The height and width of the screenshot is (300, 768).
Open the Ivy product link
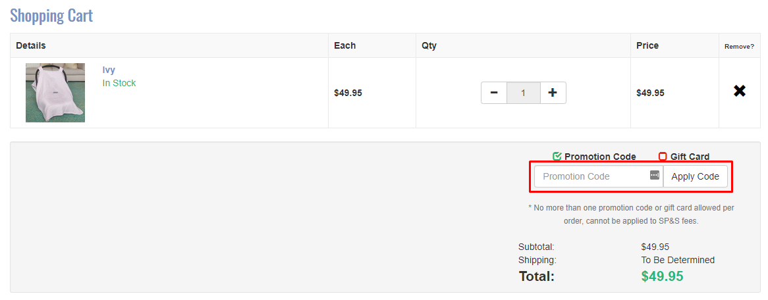tap(109, 70)
